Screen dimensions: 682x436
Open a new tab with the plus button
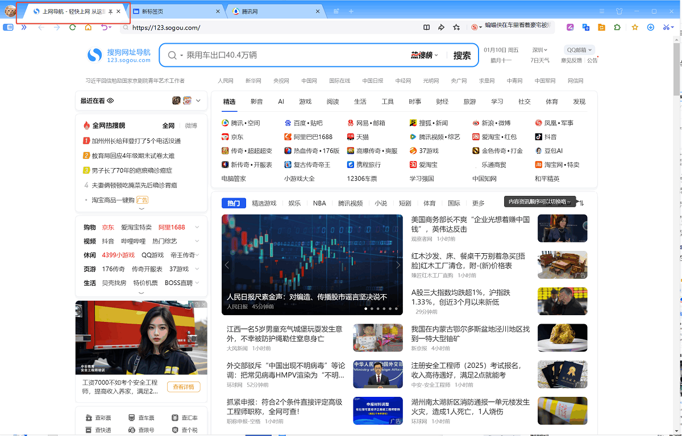(x=351, y=11)
